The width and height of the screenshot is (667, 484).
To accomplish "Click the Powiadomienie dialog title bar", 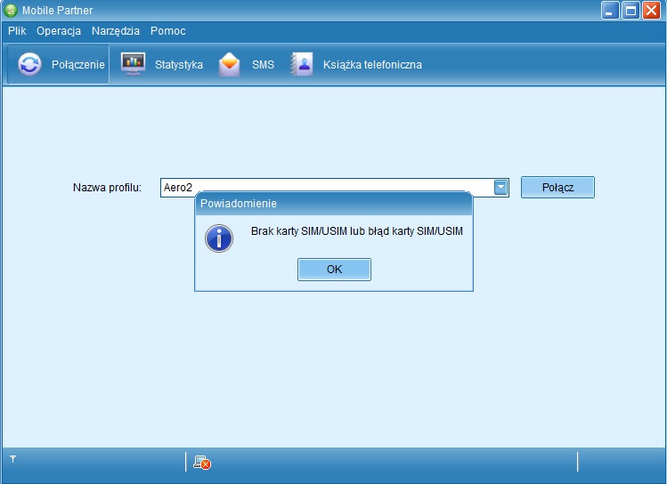I will coord(334,204).
